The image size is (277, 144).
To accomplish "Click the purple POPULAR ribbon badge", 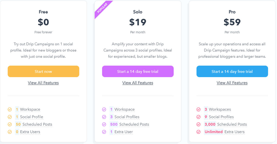I will (102, 8).
